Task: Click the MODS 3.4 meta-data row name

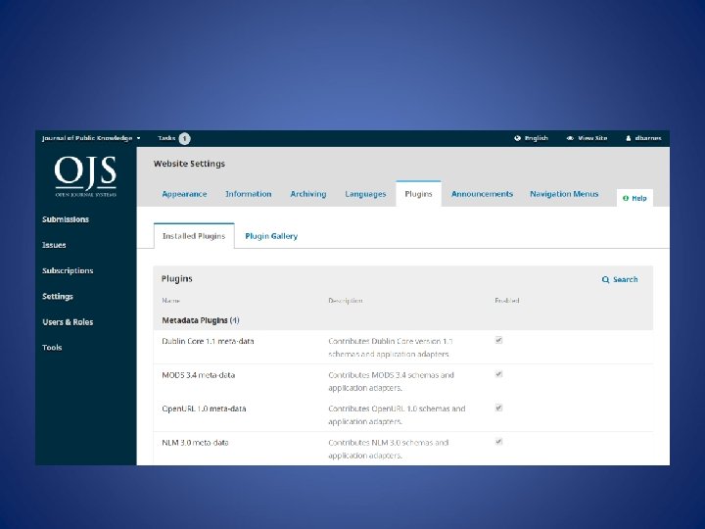Action: (198, 375)
